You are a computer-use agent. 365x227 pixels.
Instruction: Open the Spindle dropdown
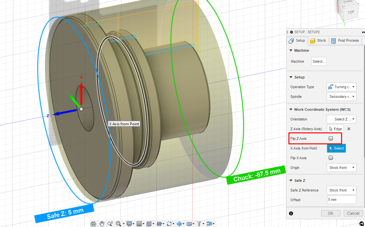pos(341,97)
